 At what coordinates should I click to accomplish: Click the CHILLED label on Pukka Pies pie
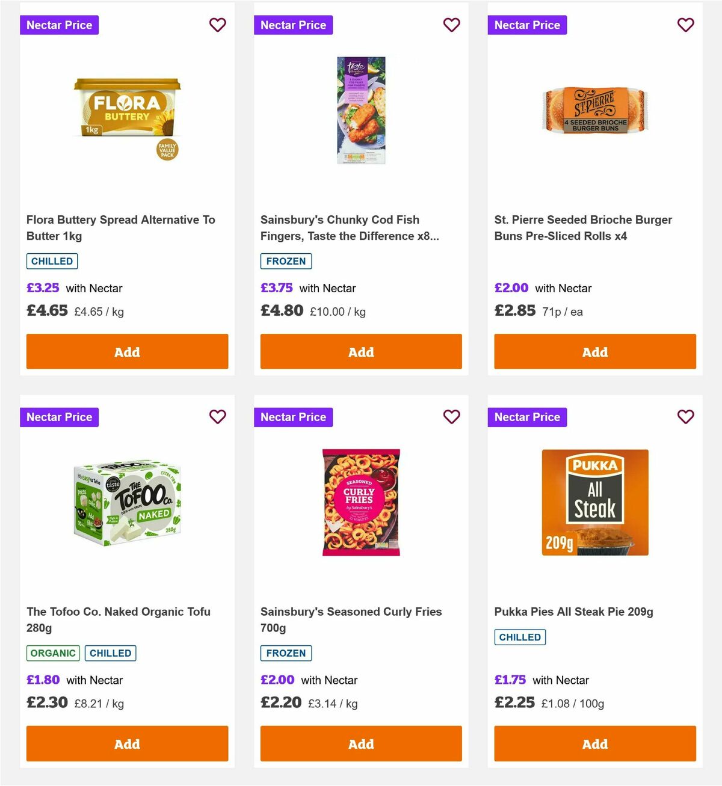[520, 637]
